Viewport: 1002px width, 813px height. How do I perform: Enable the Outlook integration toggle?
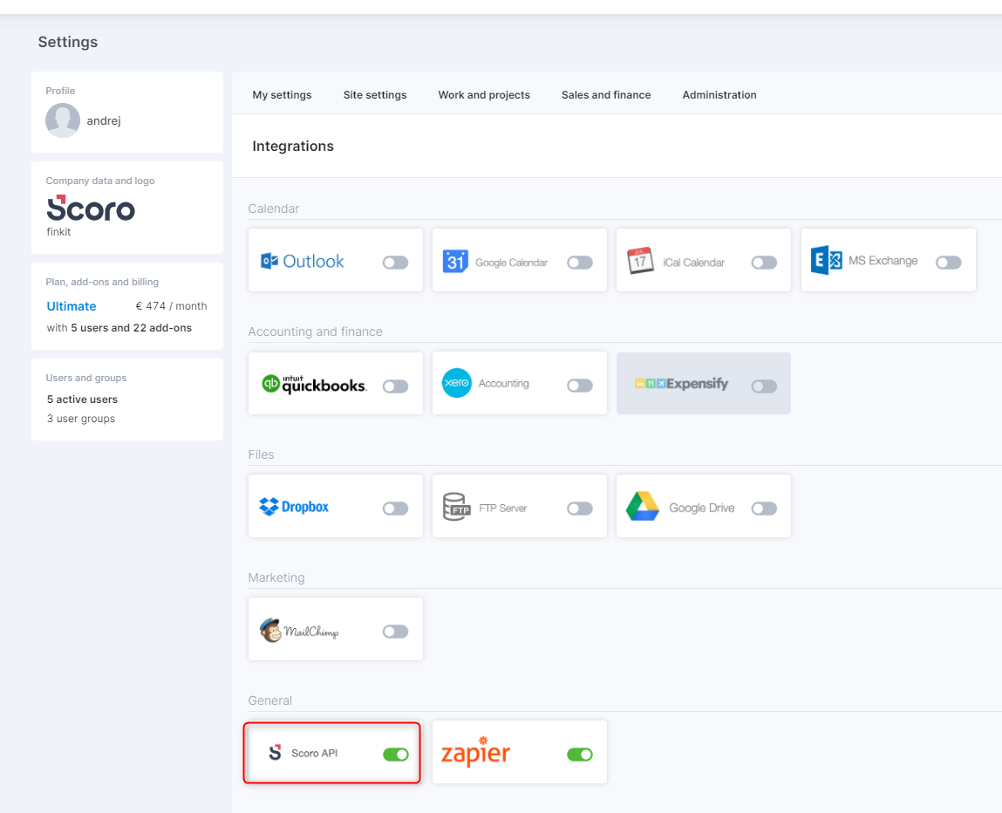[396, 263]
